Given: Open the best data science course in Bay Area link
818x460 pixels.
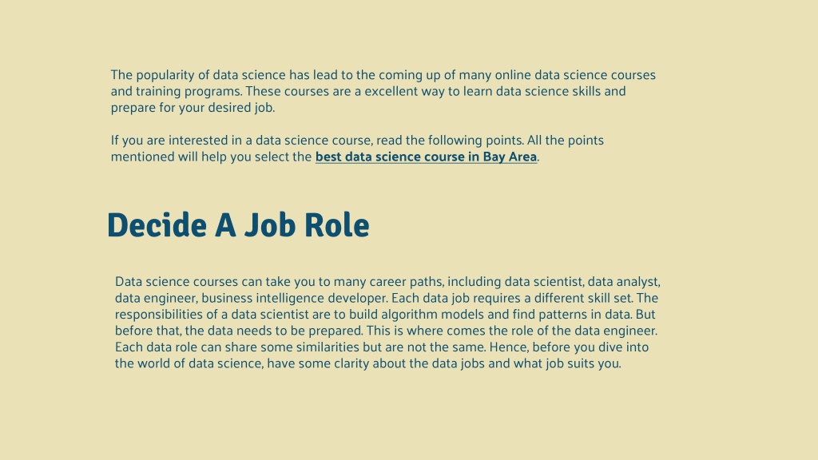Looking at the screenshot, I should click(426, 157).
